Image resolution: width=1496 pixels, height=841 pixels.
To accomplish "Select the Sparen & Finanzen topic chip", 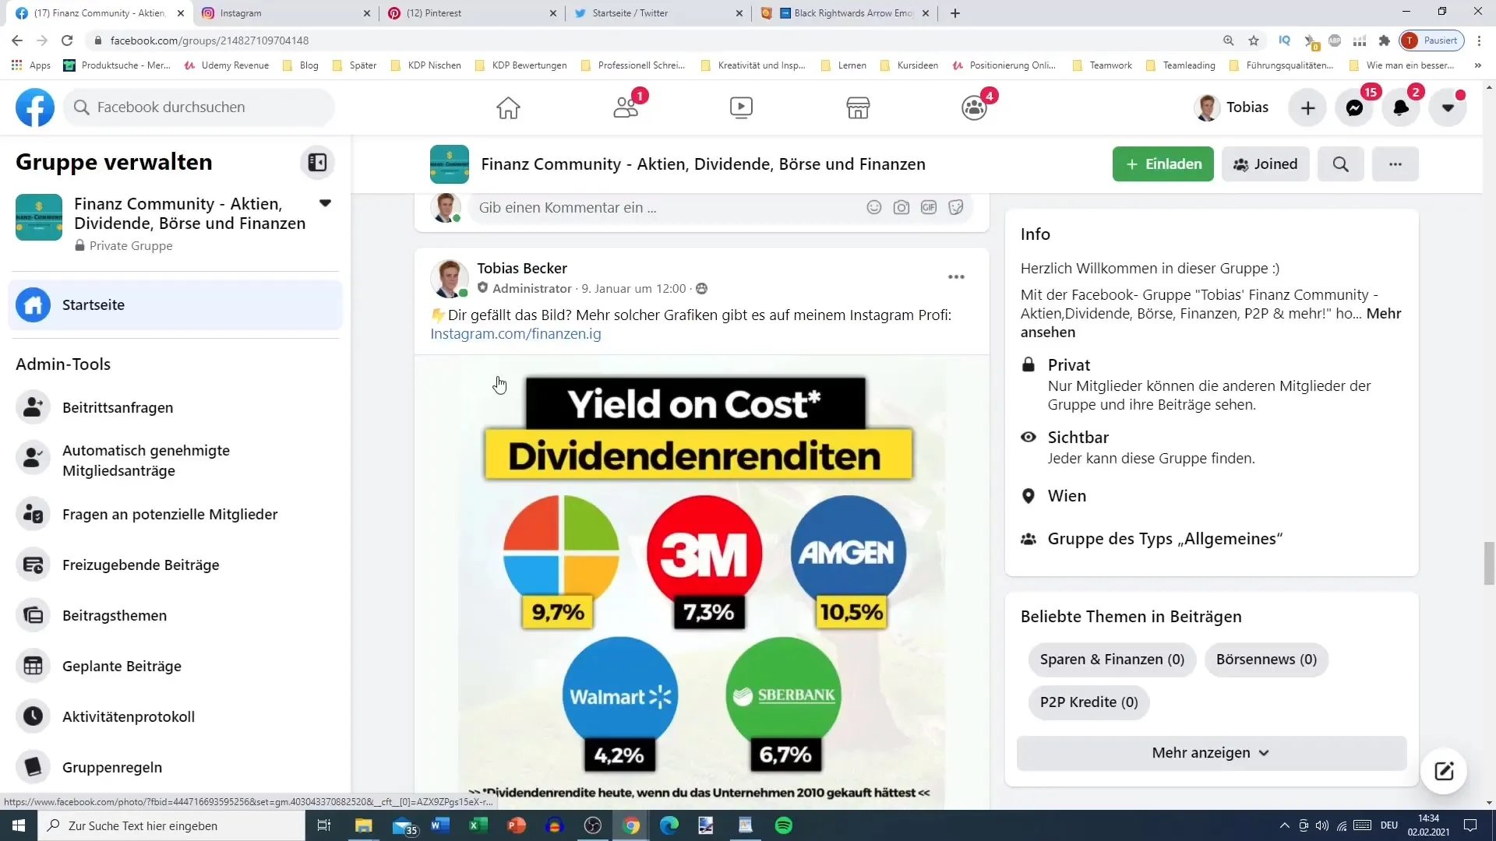I will click(1112, 660).
